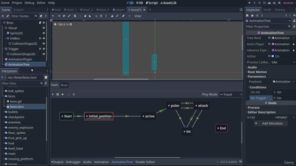Screen dimensions: 296x166
Task: Focus the Filter Properties search field
Action: tap(268, 27)
